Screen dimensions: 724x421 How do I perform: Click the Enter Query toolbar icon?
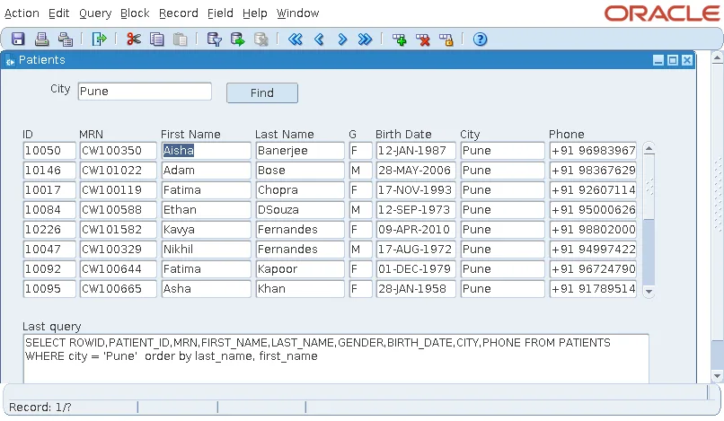[x=215, y=39]
